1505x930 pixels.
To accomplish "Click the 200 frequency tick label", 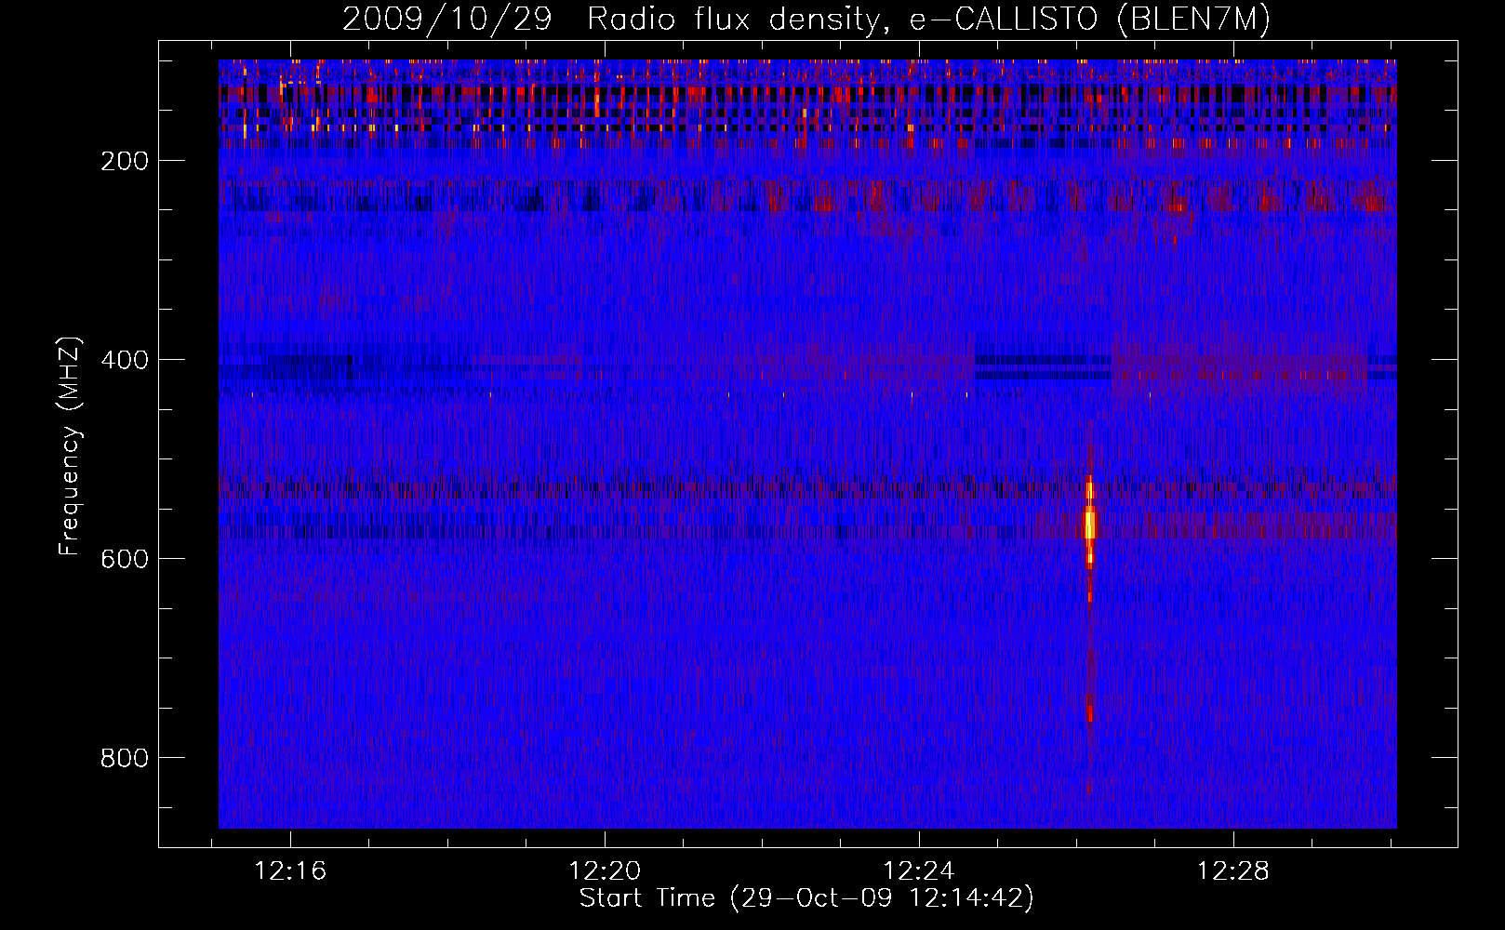I will click(x=125, y=161).
